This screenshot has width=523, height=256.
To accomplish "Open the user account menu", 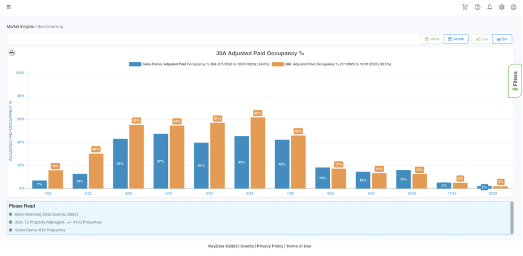I will click(513, 7).
